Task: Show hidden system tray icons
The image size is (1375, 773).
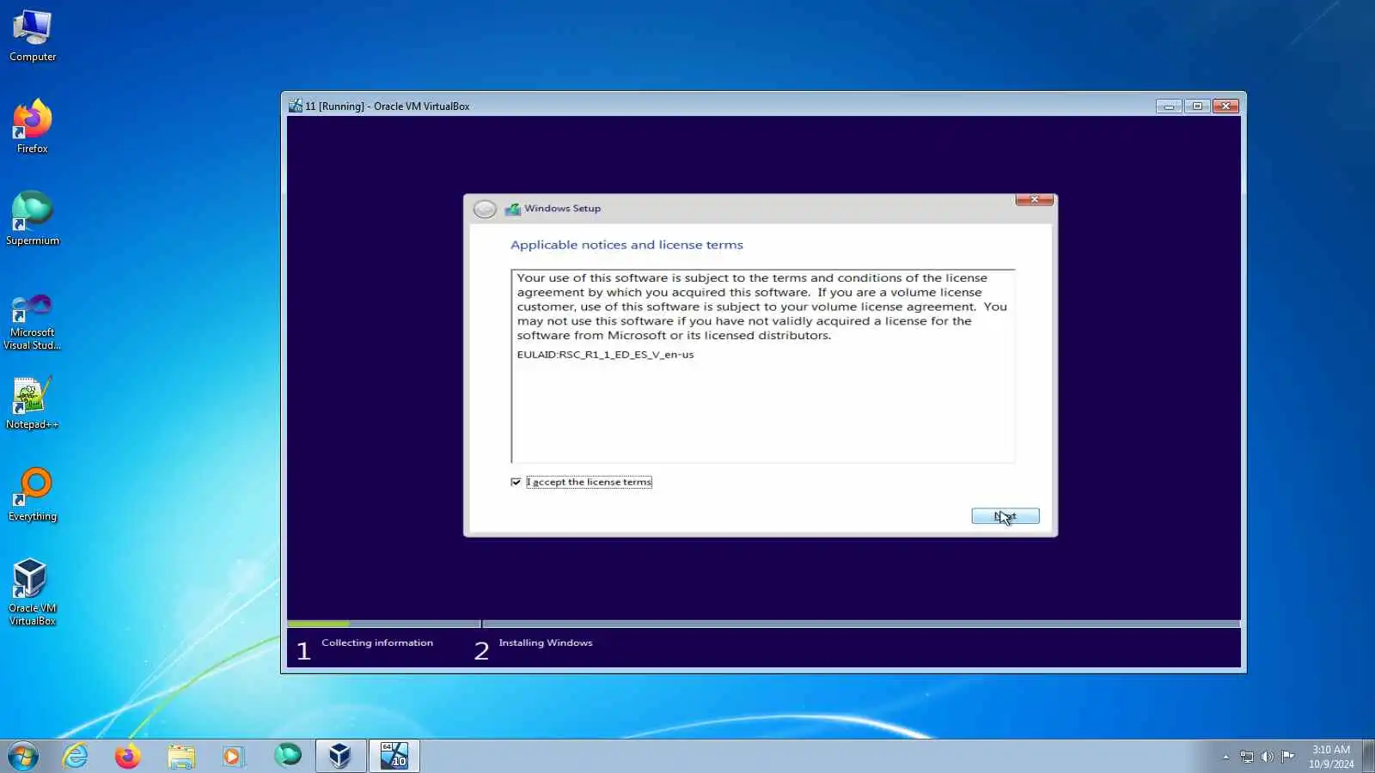Action: (1225, 757)
